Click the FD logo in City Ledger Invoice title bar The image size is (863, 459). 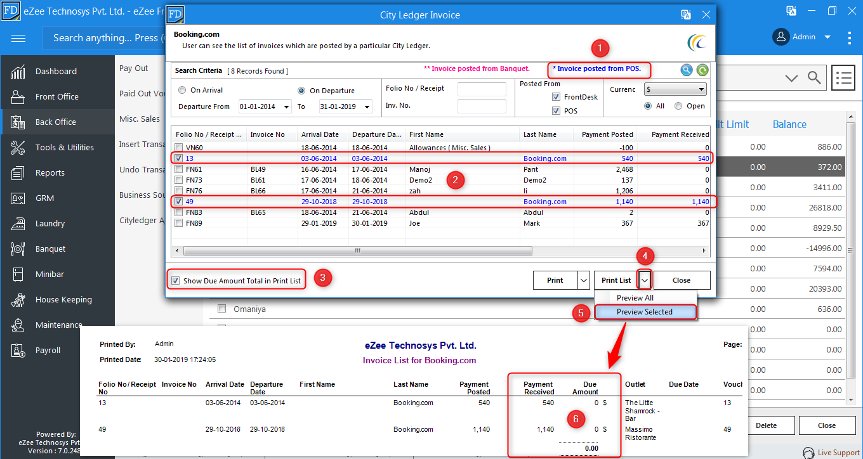click(x=176, y=14)
